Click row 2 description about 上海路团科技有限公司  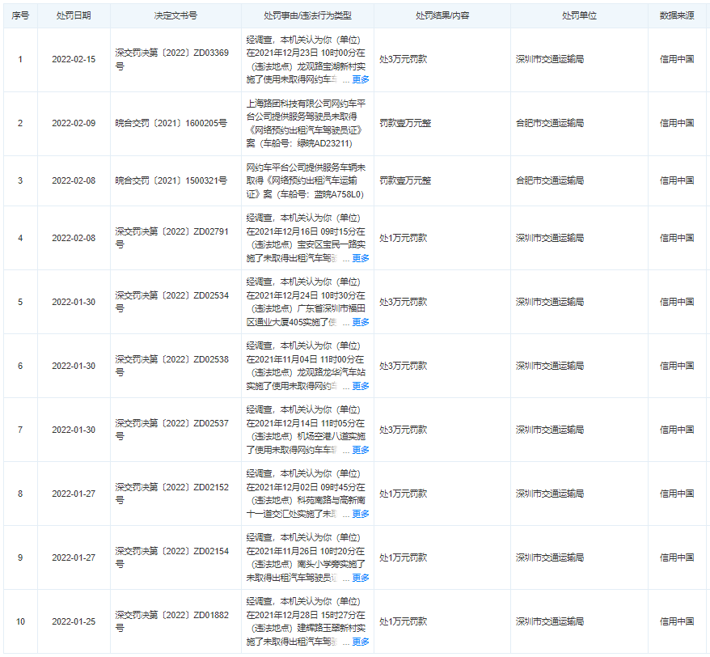point(306,123)
